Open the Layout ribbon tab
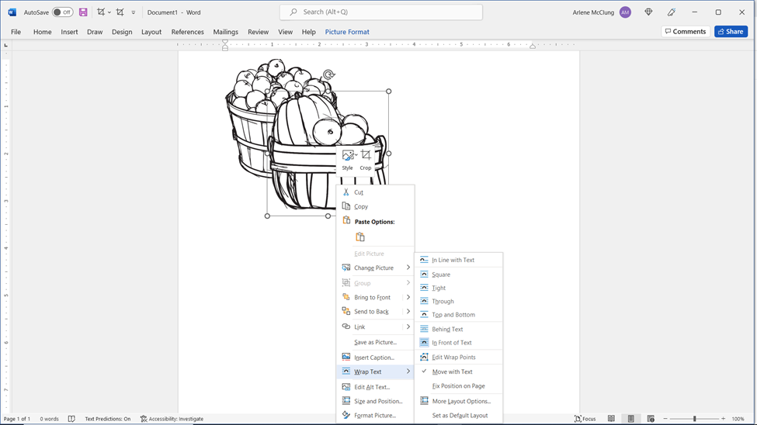Viewport: 757px width, 425px height. [151, 32]
